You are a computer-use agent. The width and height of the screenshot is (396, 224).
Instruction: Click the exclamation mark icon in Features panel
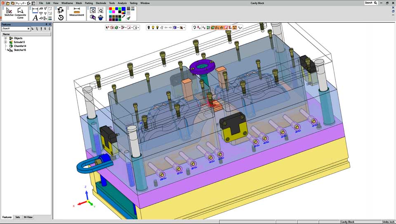coord(41,28)
